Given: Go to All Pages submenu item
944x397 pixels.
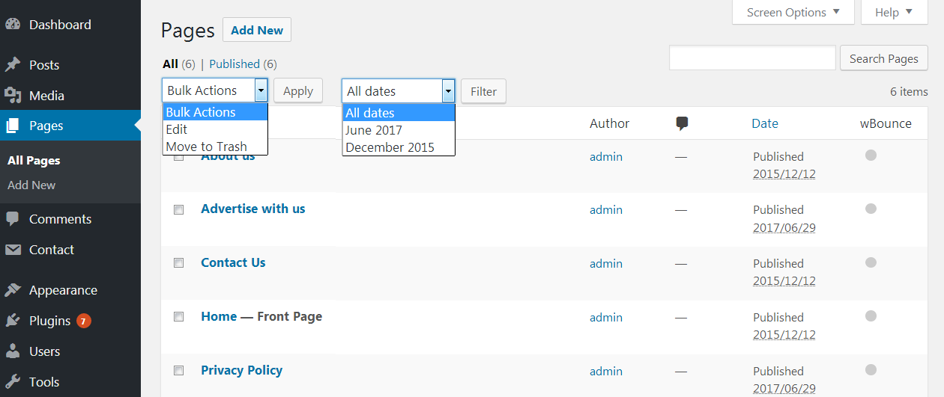Looking at the screenshot, I should [34, 160].
